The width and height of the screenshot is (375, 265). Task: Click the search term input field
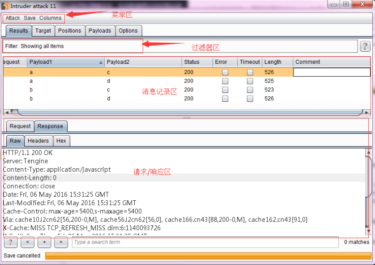205,242
